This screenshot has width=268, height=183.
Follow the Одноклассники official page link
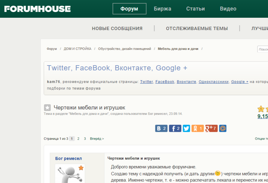coord(214,82)
